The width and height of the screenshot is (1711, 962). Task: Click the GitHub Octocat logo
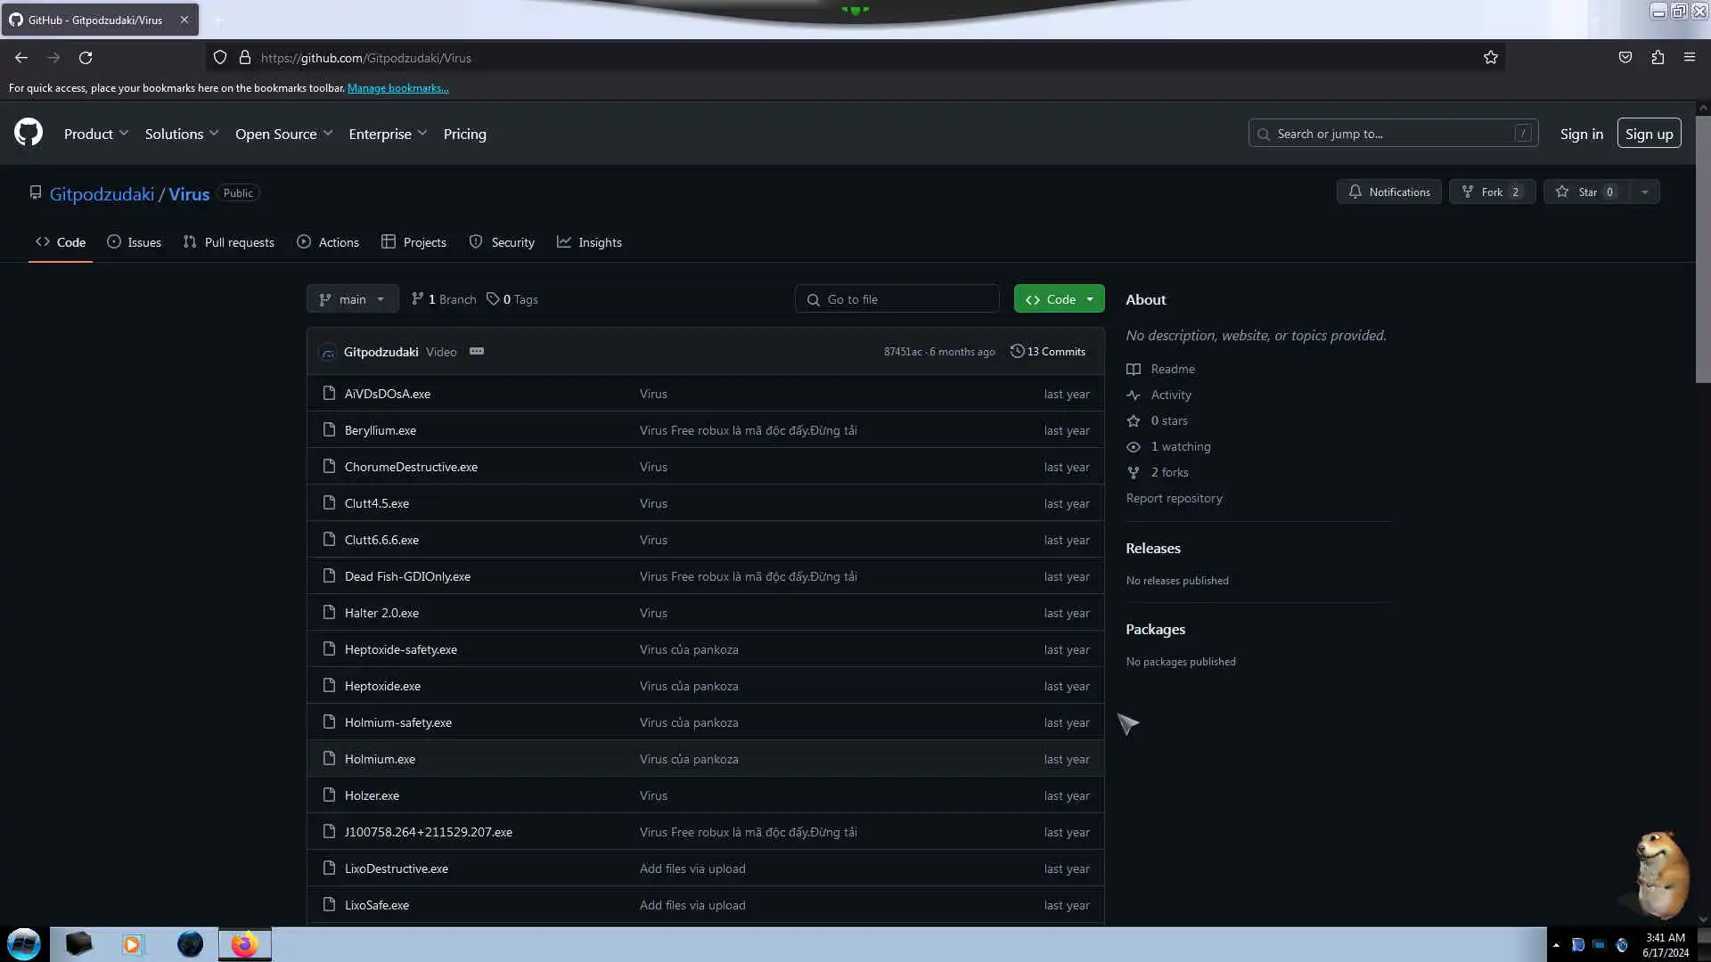29,133
